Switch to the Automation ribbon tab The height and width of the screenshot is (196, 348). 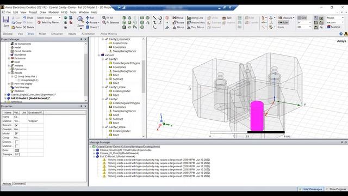coord(88,34)
